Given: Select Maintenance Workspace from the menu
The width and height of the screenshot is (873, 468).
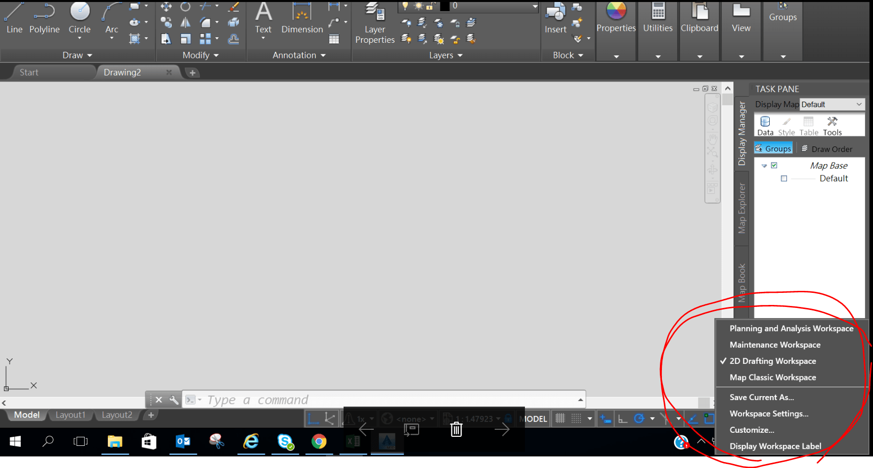Looking at the screenshot, I should [x=774, y=344].
